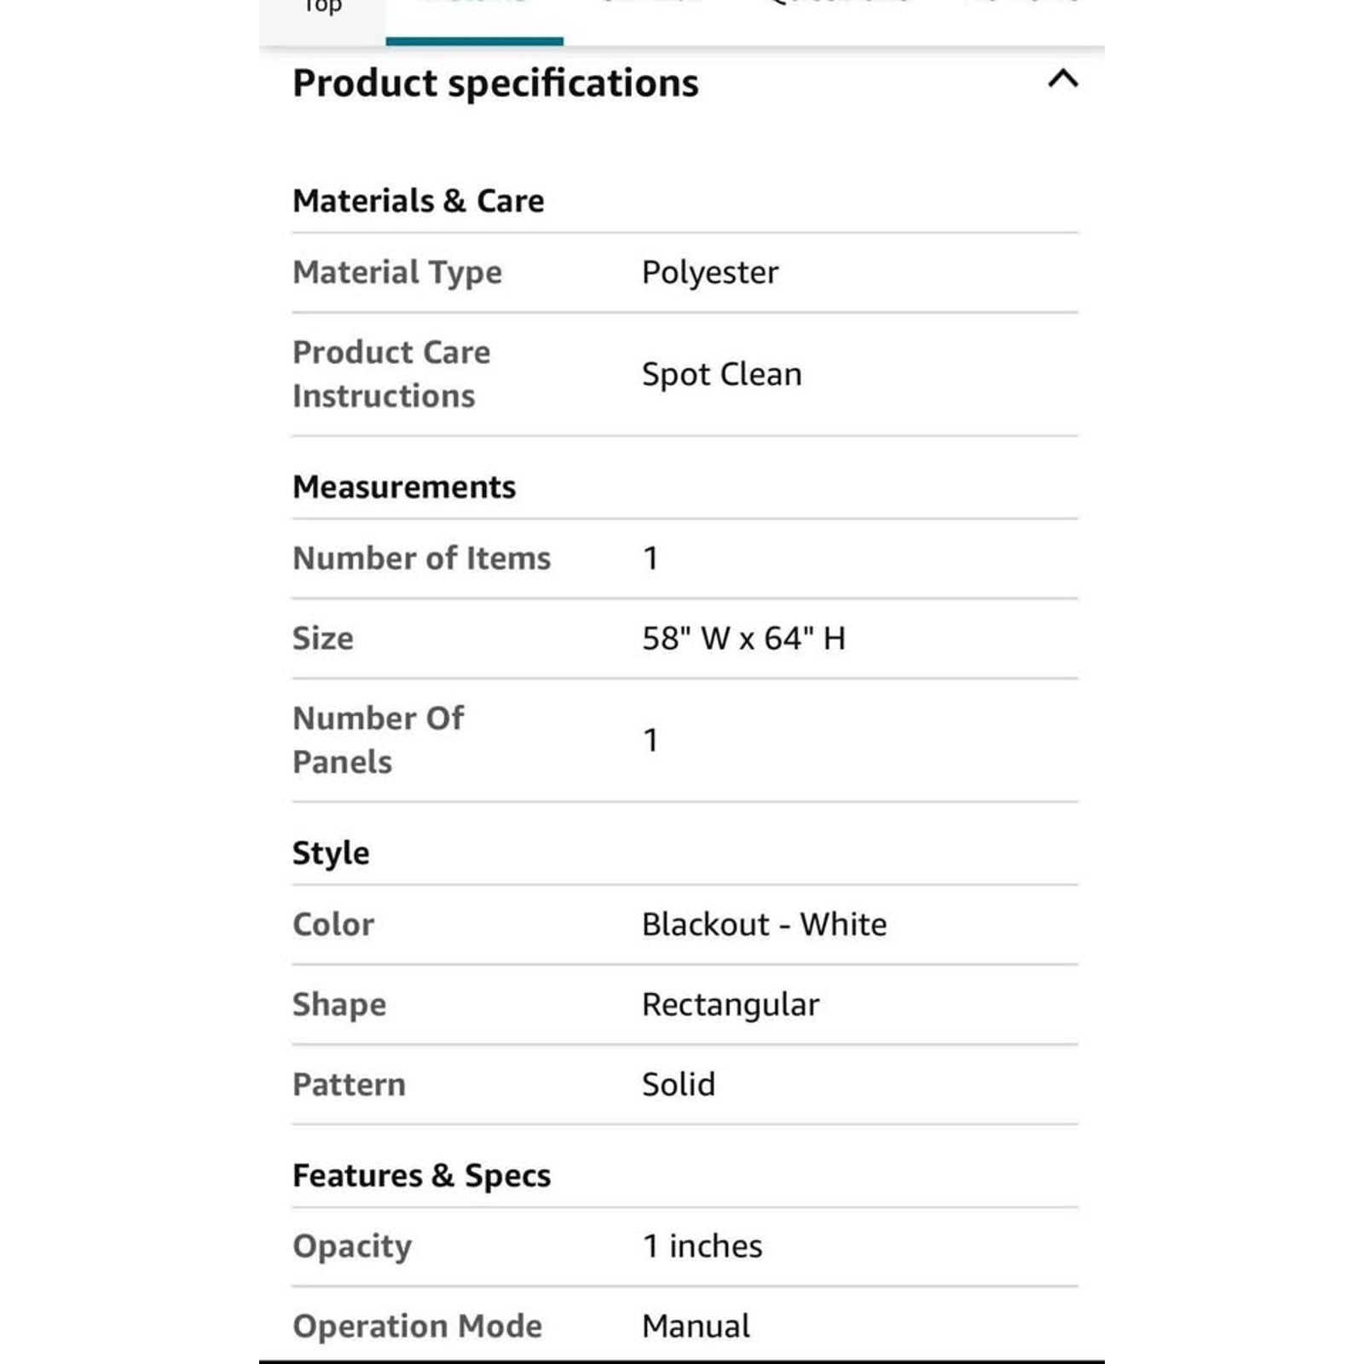The width and height of the screenshot is (1364, 1364).
Task: Click the Style section heading
Action: coord(331,853)
